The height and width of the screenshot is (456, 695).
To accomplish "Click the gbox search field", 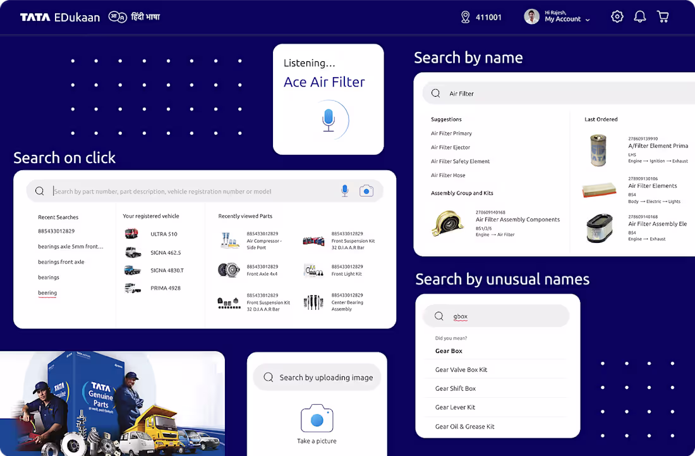I will click(496, 316).
